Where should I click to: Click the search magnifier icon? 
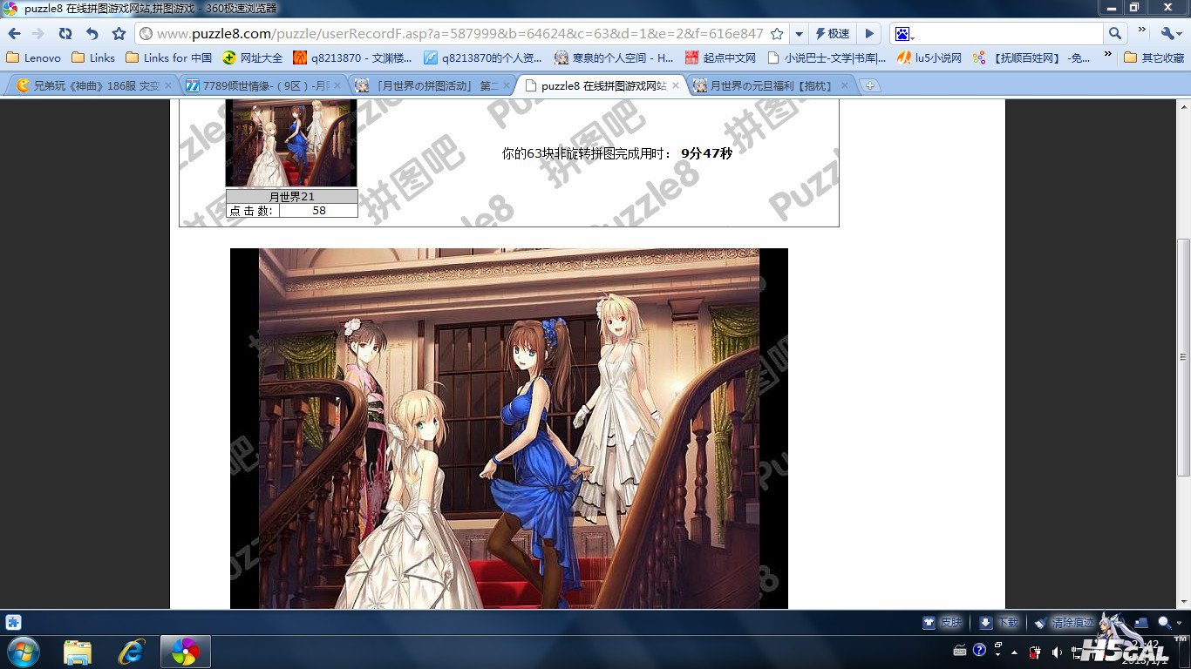pos(1115,34)
